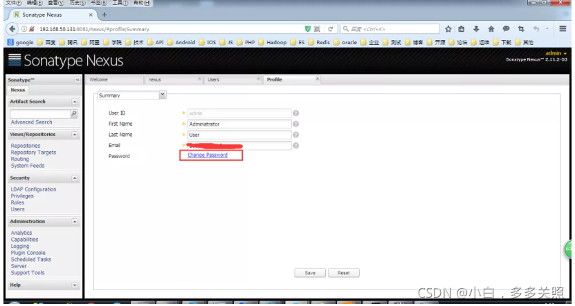Open the admin user dropdown menu
This screenshot has height=306, width=575.
[556, 53]
